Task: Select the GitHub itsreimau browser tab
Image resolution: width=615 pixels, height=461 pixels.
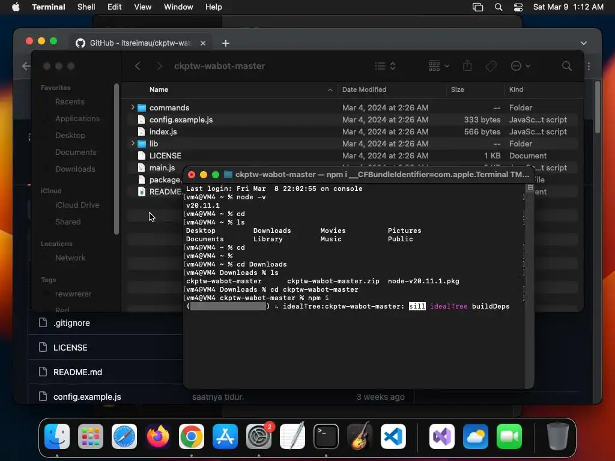Action: [x=141, y=43]
